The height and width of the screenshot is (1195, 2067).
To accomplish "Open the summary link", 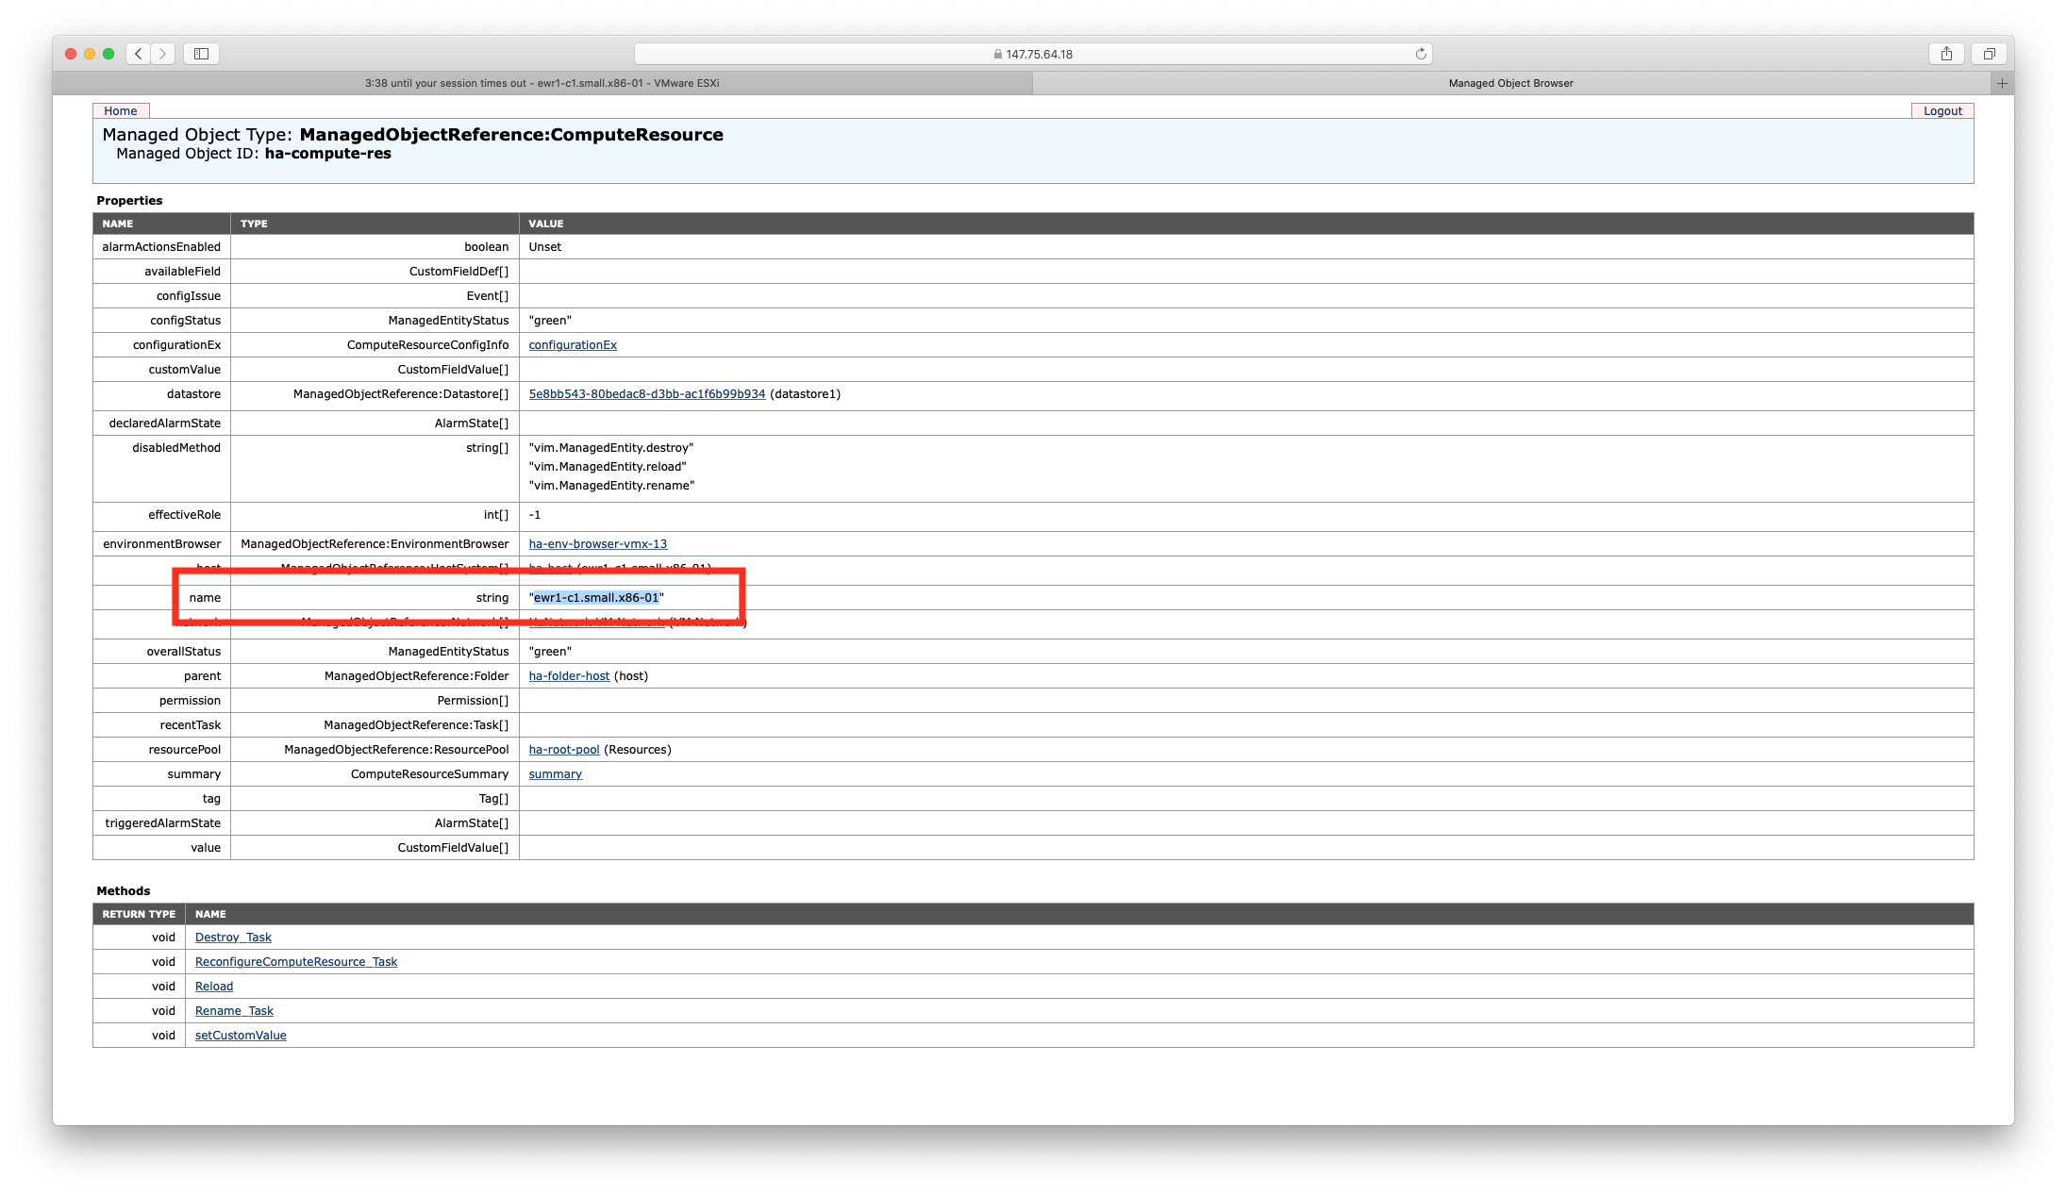I will tap(556, 774).
